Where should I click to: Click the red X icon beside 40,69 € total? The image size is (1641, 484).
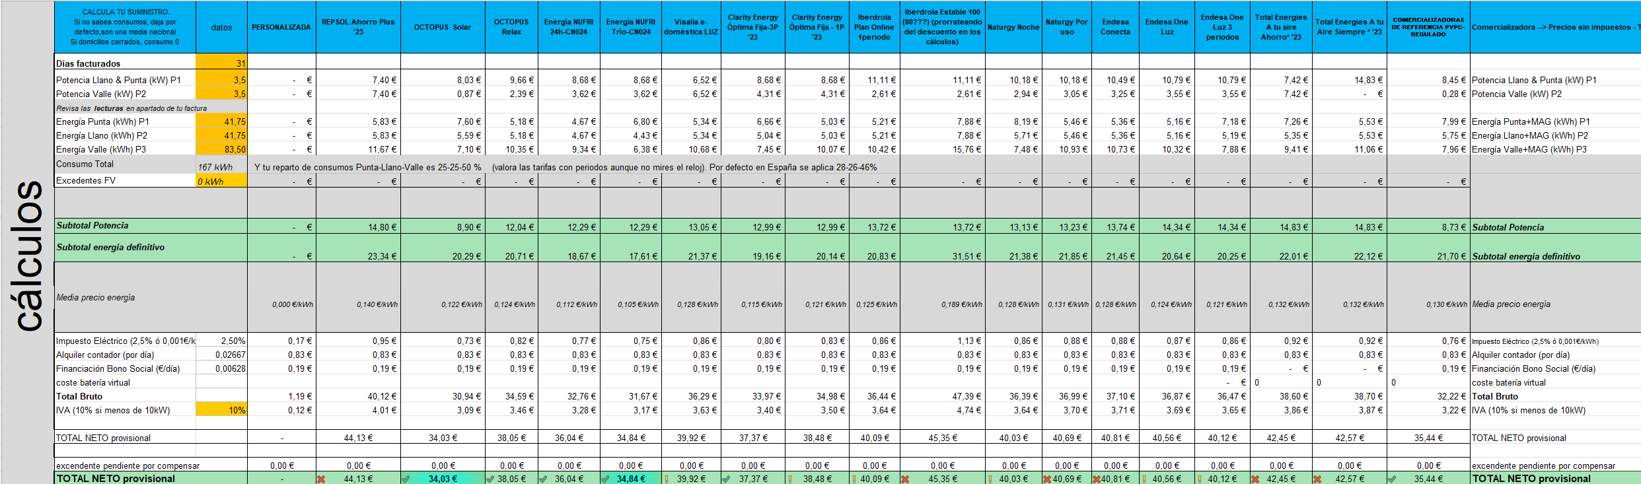[1047, 479]
